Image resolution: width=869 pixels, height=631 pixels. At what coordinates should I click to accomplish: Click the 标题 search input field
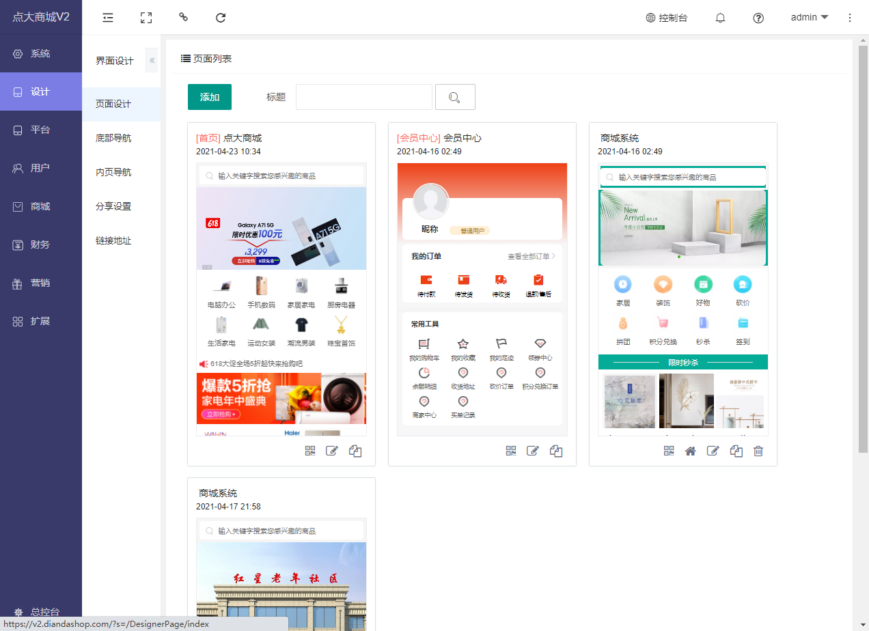tap(364, 97)
